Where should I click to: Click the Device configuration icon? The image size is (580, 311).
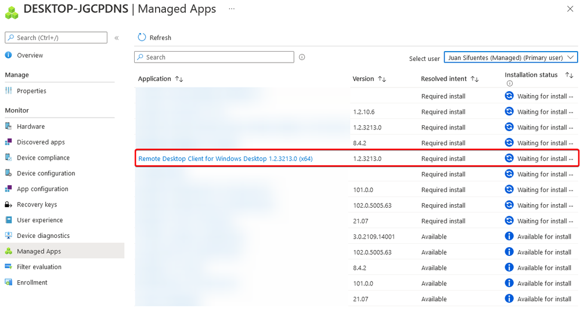[x=9, y=173]
